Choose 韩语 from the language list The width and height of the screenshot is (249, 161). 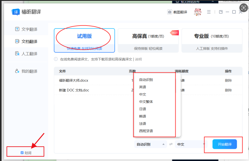click(x=142, y=116)
